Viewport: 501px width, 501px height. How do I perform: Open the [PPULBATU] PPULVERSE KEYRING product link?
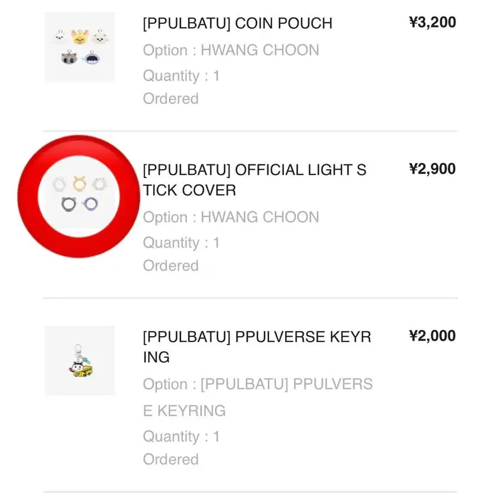coord(258,346)
